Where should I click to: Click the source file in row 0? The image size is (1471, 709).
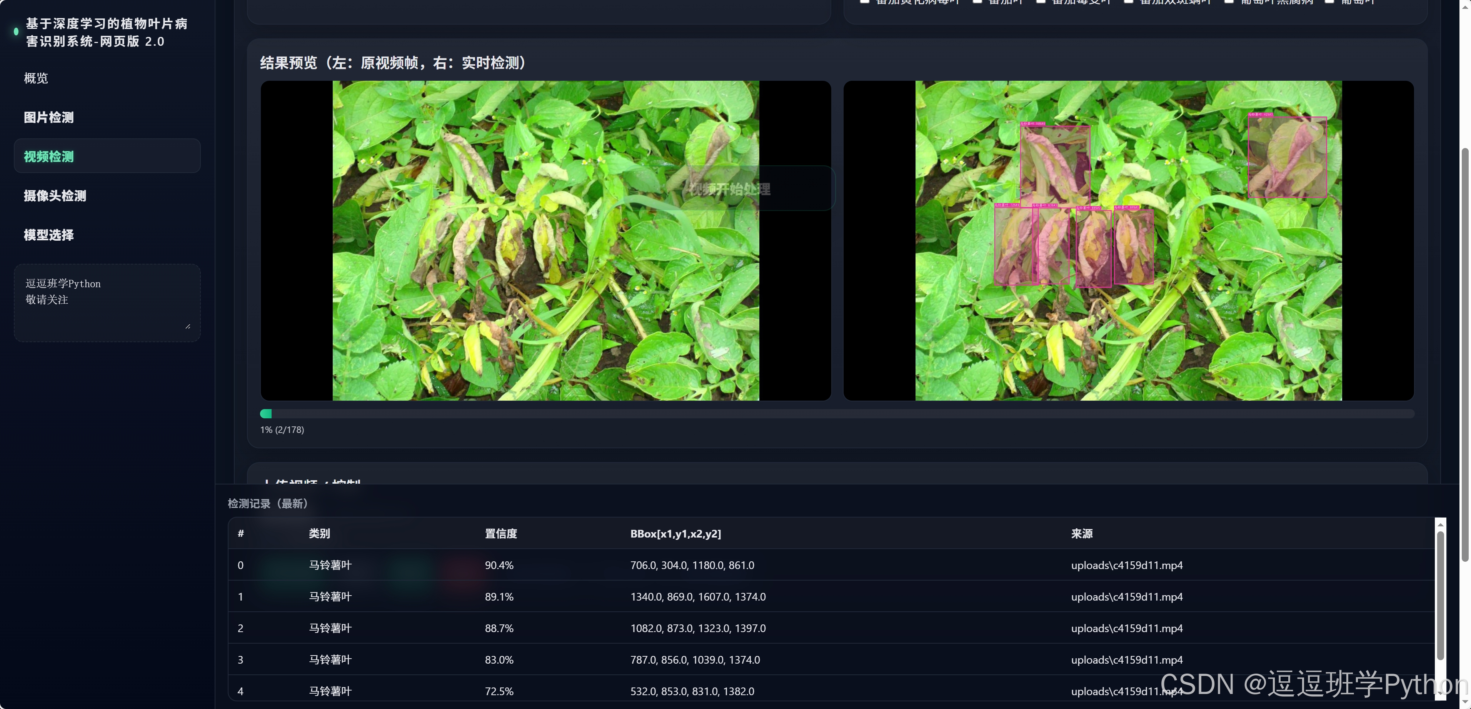[1127, 565]
